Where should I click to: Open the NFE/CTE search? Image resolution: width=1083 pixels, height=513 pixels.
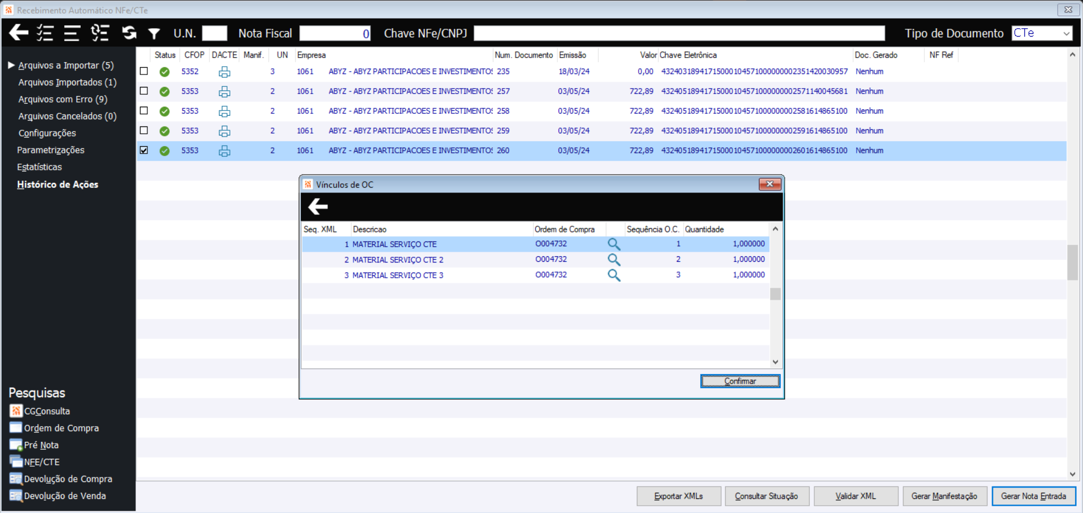click(35, 462)
